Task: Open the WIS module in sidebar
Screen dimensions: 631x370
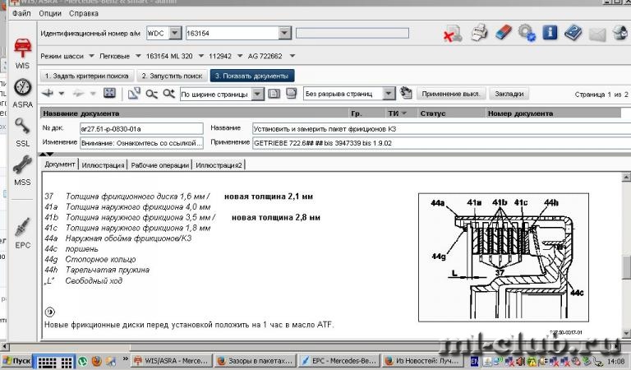Action: tap(22, 53)
